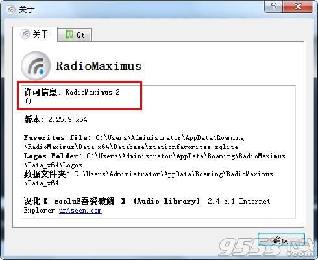Click the 关于 window title text
Image resolution: width=318 pixels, height=260 pixels.
click(x=27, y=9)
